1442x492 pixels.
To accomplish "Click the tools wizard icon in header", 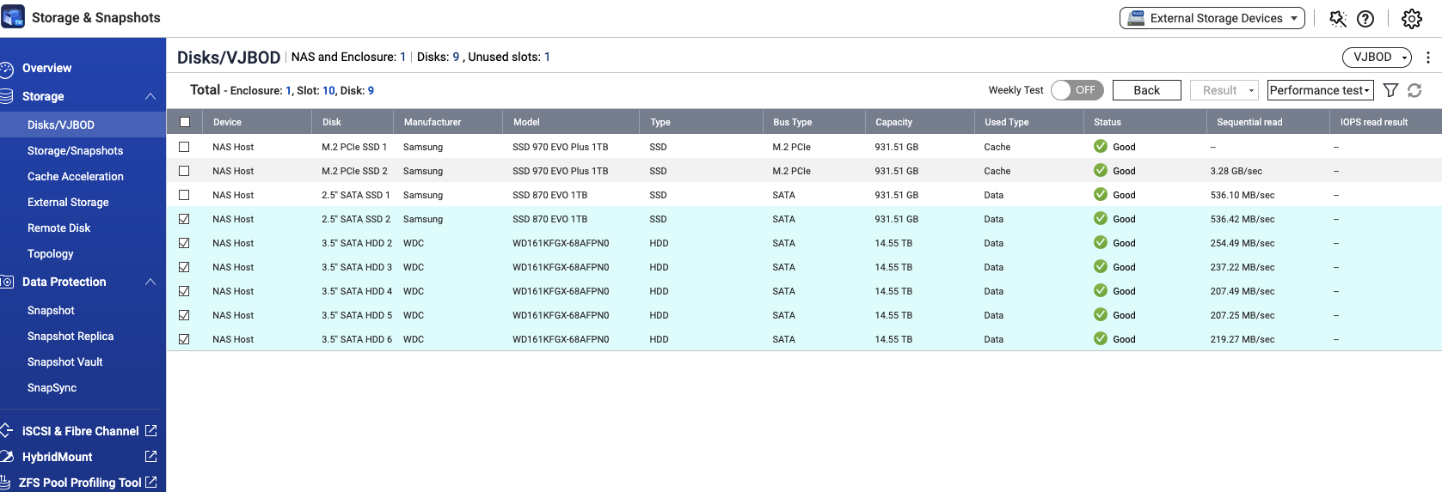I will 1338,19.
